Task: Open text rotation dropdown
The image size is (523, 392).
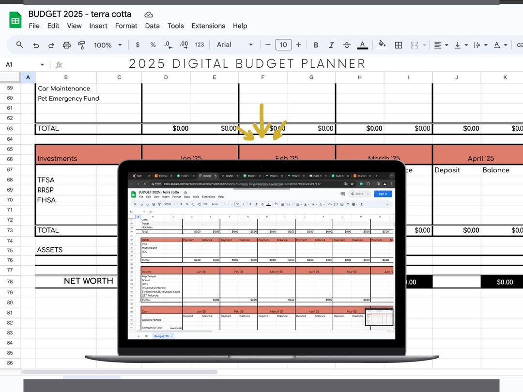Action: [x=500, y=45]
